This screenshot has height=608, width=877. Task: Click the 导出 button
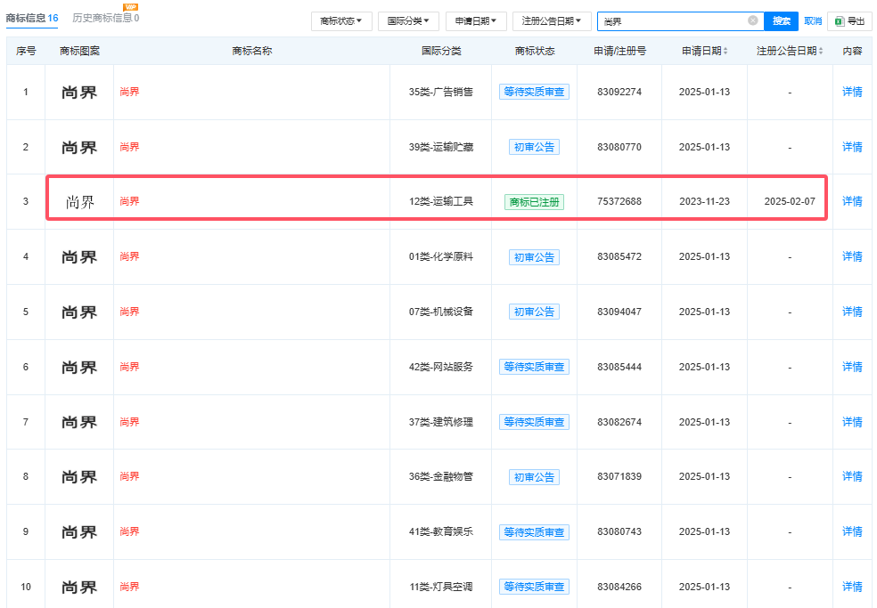(849, 21)
